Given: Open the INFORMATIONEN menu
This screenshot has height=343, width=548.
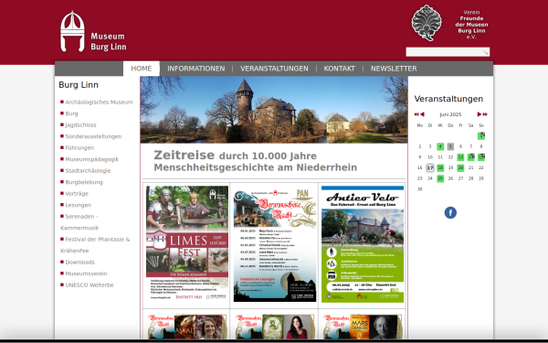Looking at the screenshot, I should point(196,69).
